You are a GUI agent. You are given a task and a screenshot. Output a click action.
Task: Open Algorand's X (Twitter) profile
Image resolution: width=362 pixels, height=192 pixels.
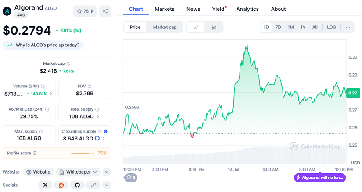(x=45, y=185)
